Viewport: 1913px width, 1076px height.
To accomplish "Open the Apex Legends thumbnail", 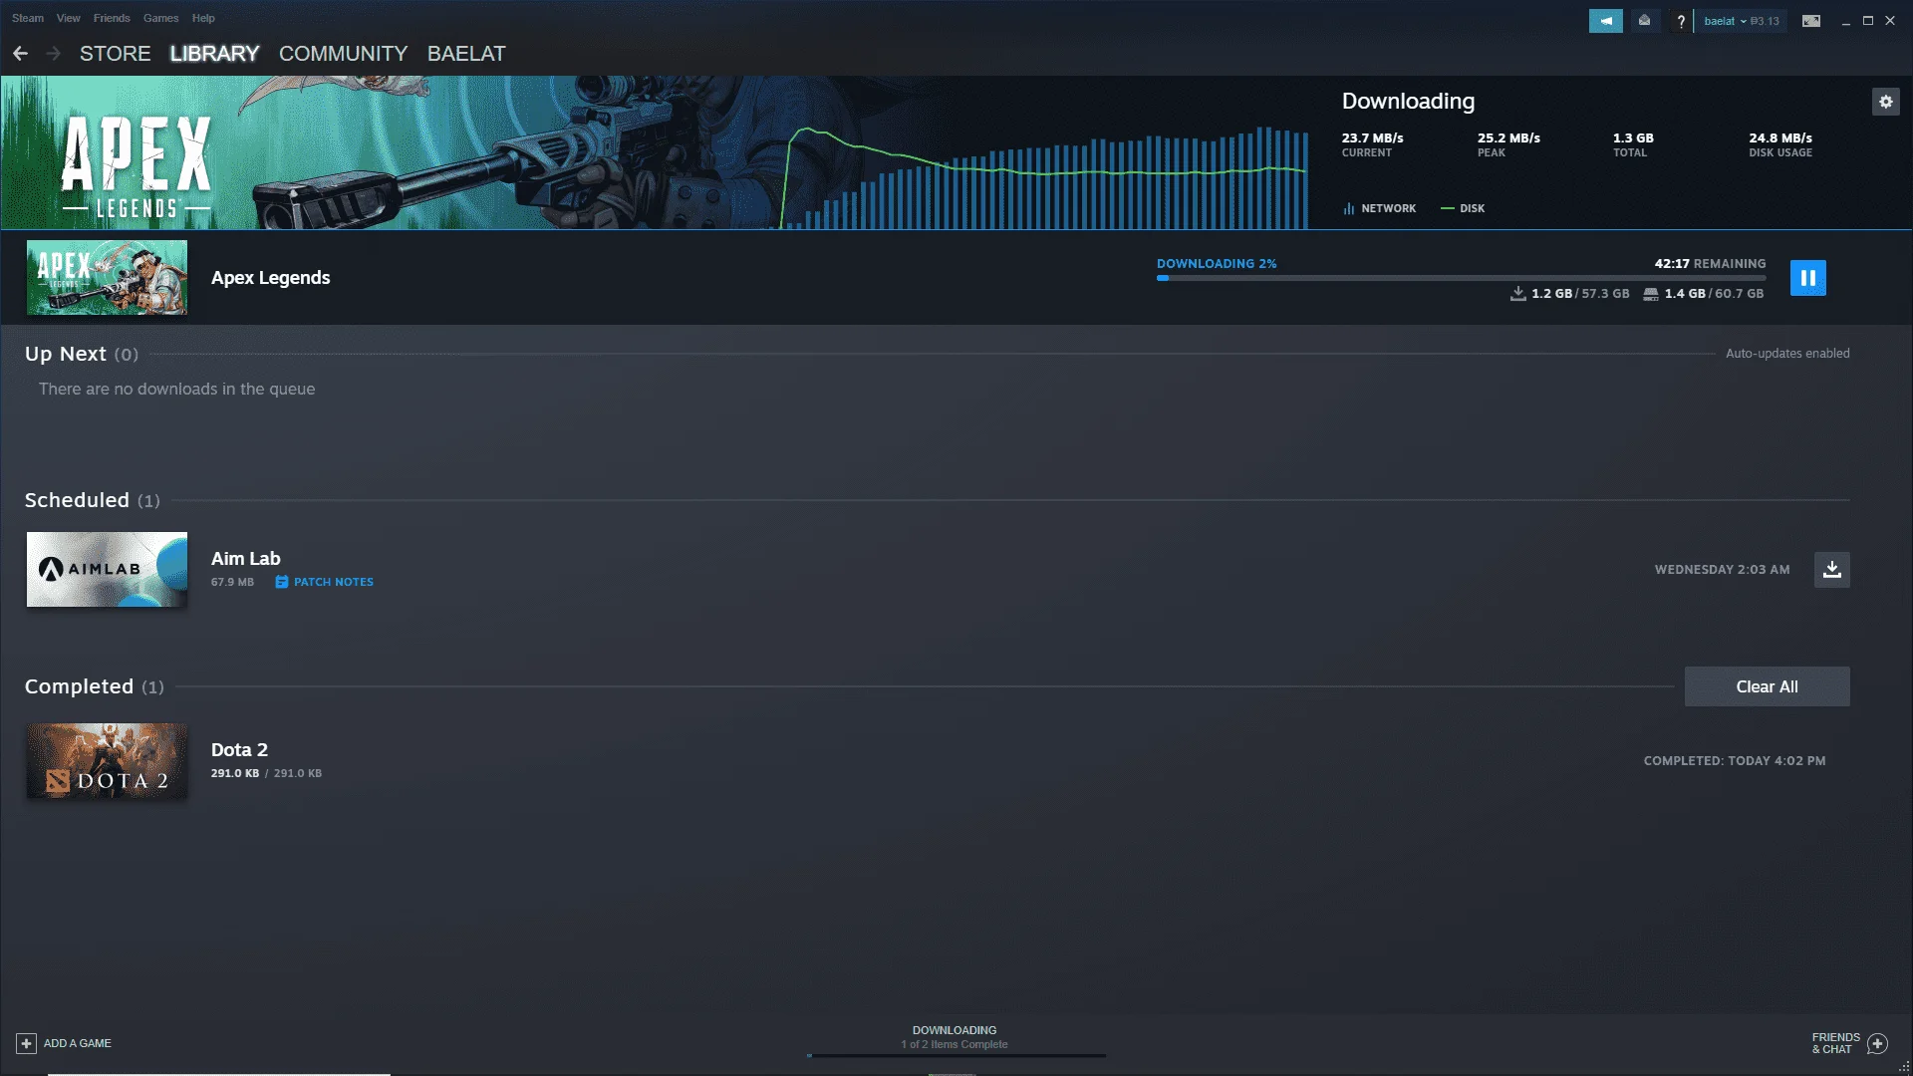I will pyautogui.click(x=107, y=278).
